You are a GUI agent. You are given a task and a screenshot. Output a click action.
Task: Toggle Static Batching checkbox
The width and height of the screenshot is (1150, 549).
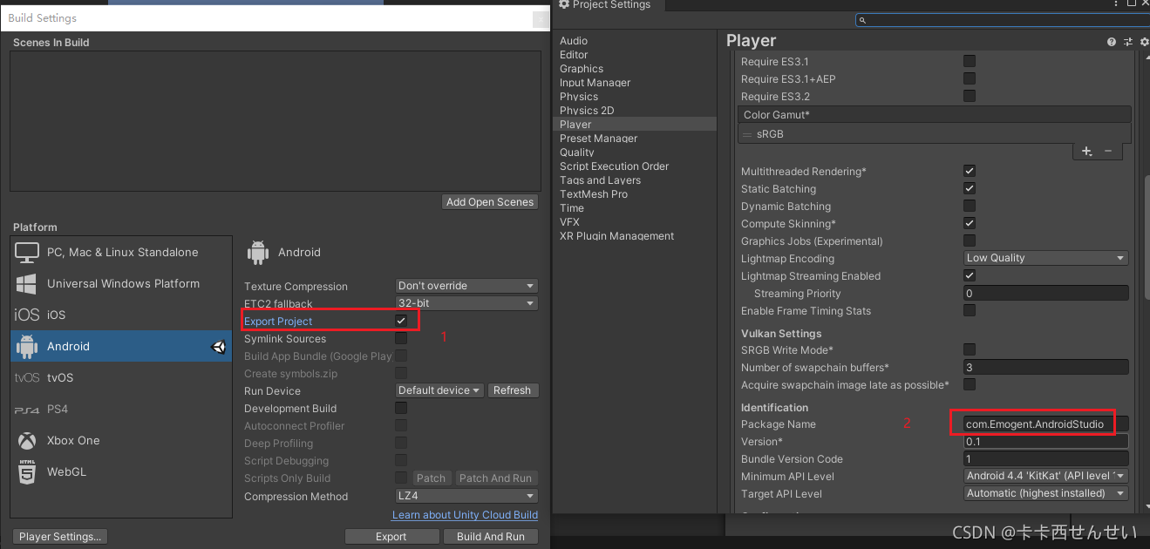point(970,188)
